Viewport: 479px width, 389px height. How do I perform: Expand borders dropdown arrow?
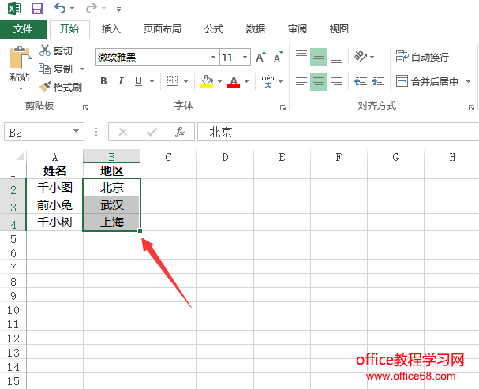(185, 81)
